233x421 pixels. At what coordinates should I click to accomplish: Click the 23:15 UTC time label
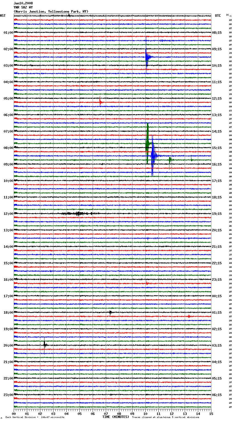coord(217,280)
